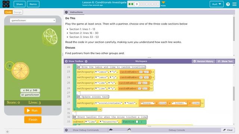
Task: Click the copyright icon in the footer
Action: click(x=7, y=131)
